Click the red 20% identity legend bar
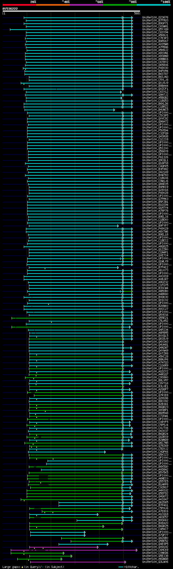The image size is (173, 569). point(19,5)
